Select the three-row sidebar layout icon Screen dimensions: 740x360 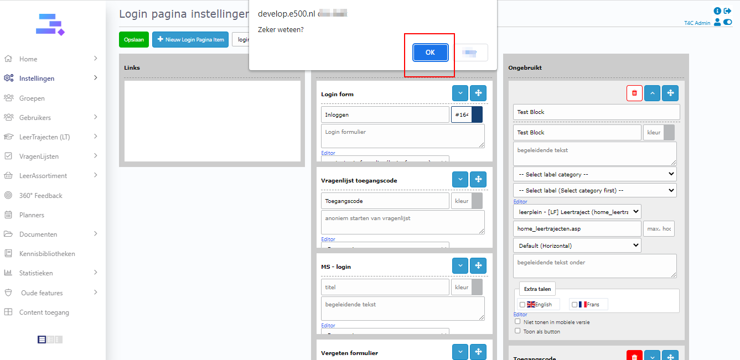coord(42,340)
